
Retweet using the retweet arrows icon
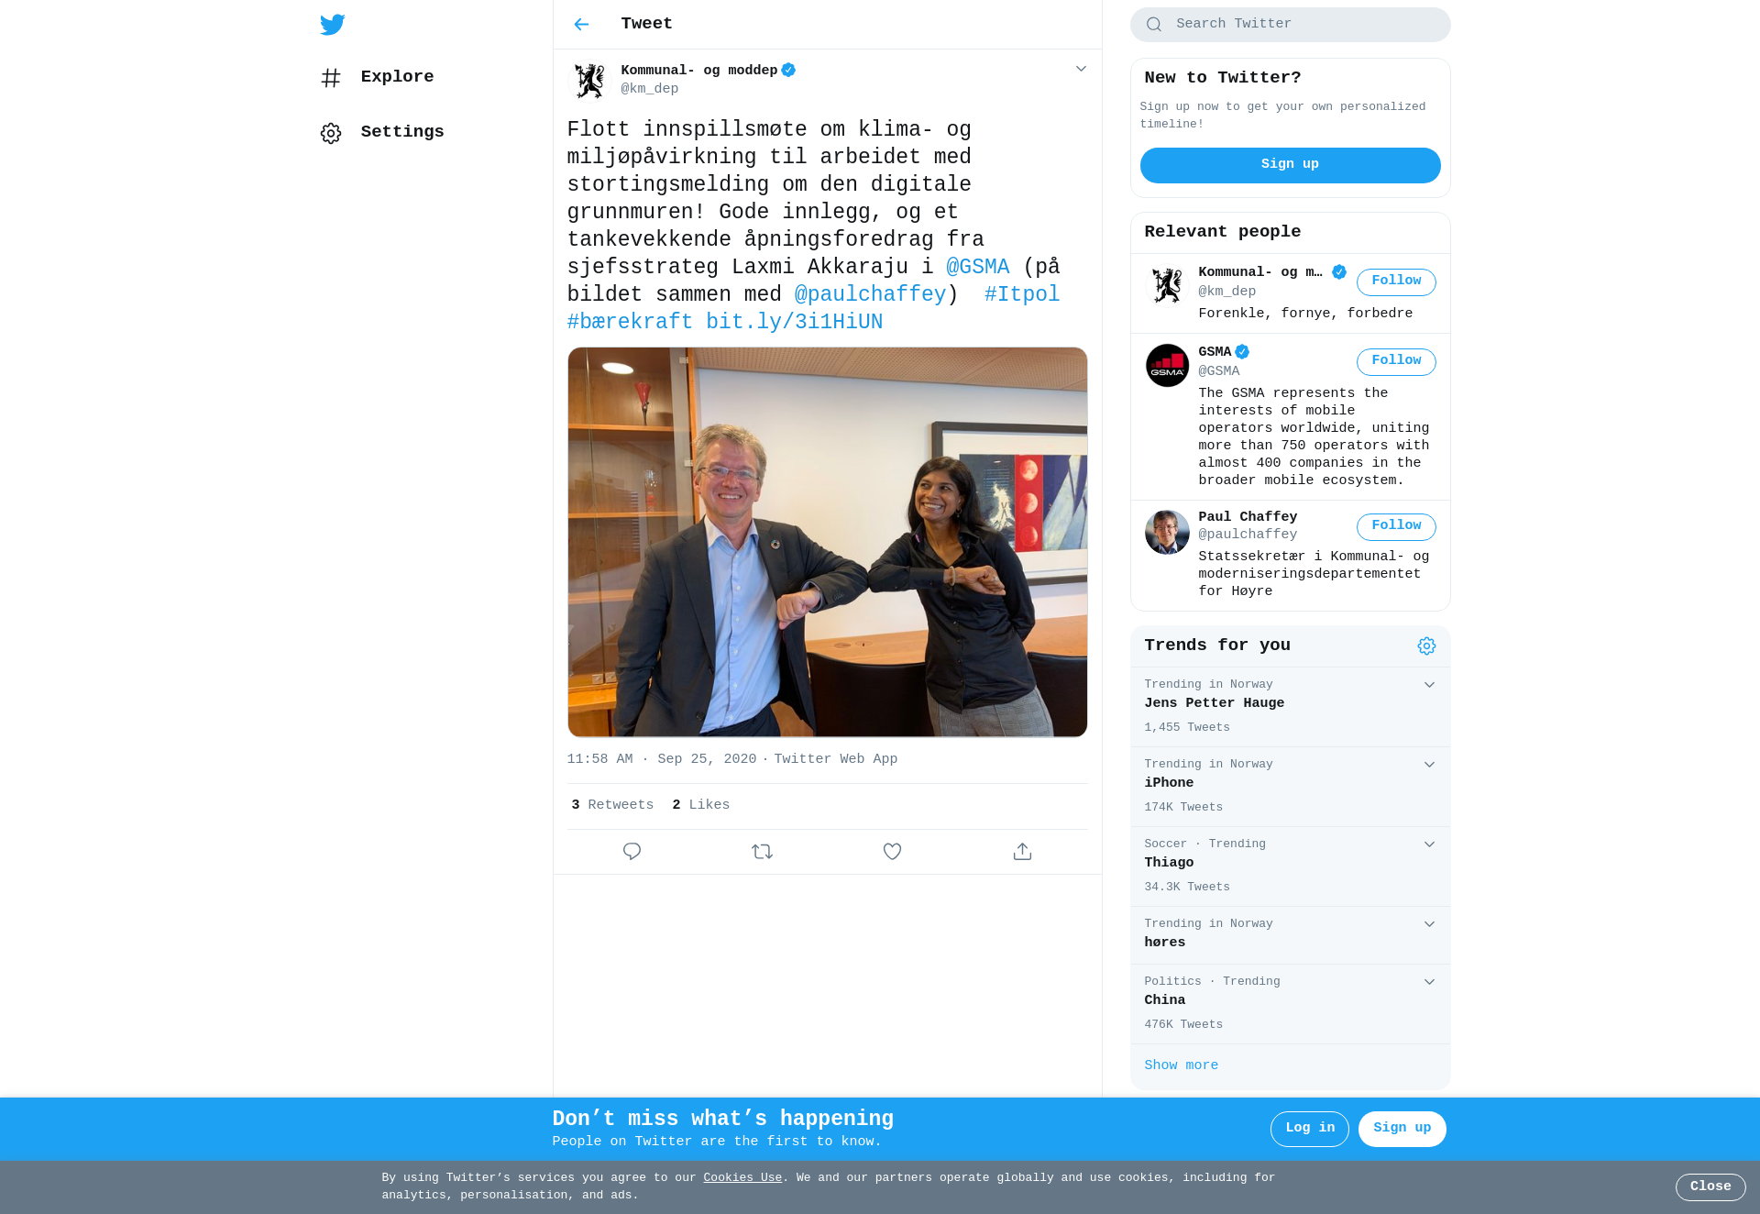762,852
